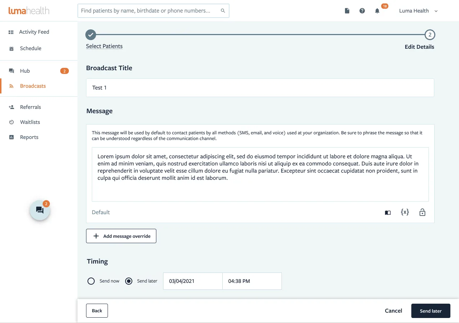Image resolution: width=459 pixels, height=323 pixels.
Task: Click the step 2 circle indicator
Action: [430, 35]
